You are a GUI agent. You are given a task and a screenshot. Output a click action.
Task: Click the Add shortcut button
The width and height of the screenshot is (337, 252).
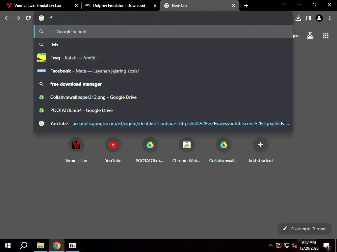(x=261, y=150)
